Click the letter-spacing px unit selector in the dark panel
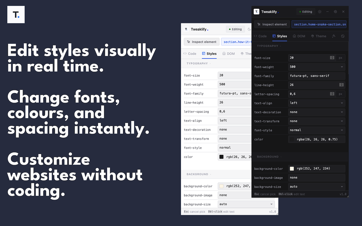Viewport: 362px width, 226px height. [x=341, y=94]
